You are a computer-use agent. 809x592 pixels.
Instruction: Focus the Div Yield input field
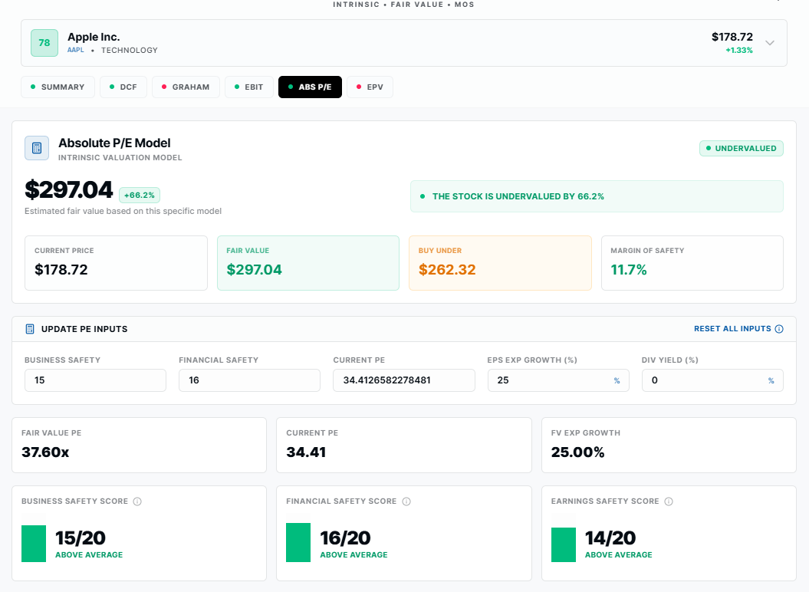click(x=712, y=380)
